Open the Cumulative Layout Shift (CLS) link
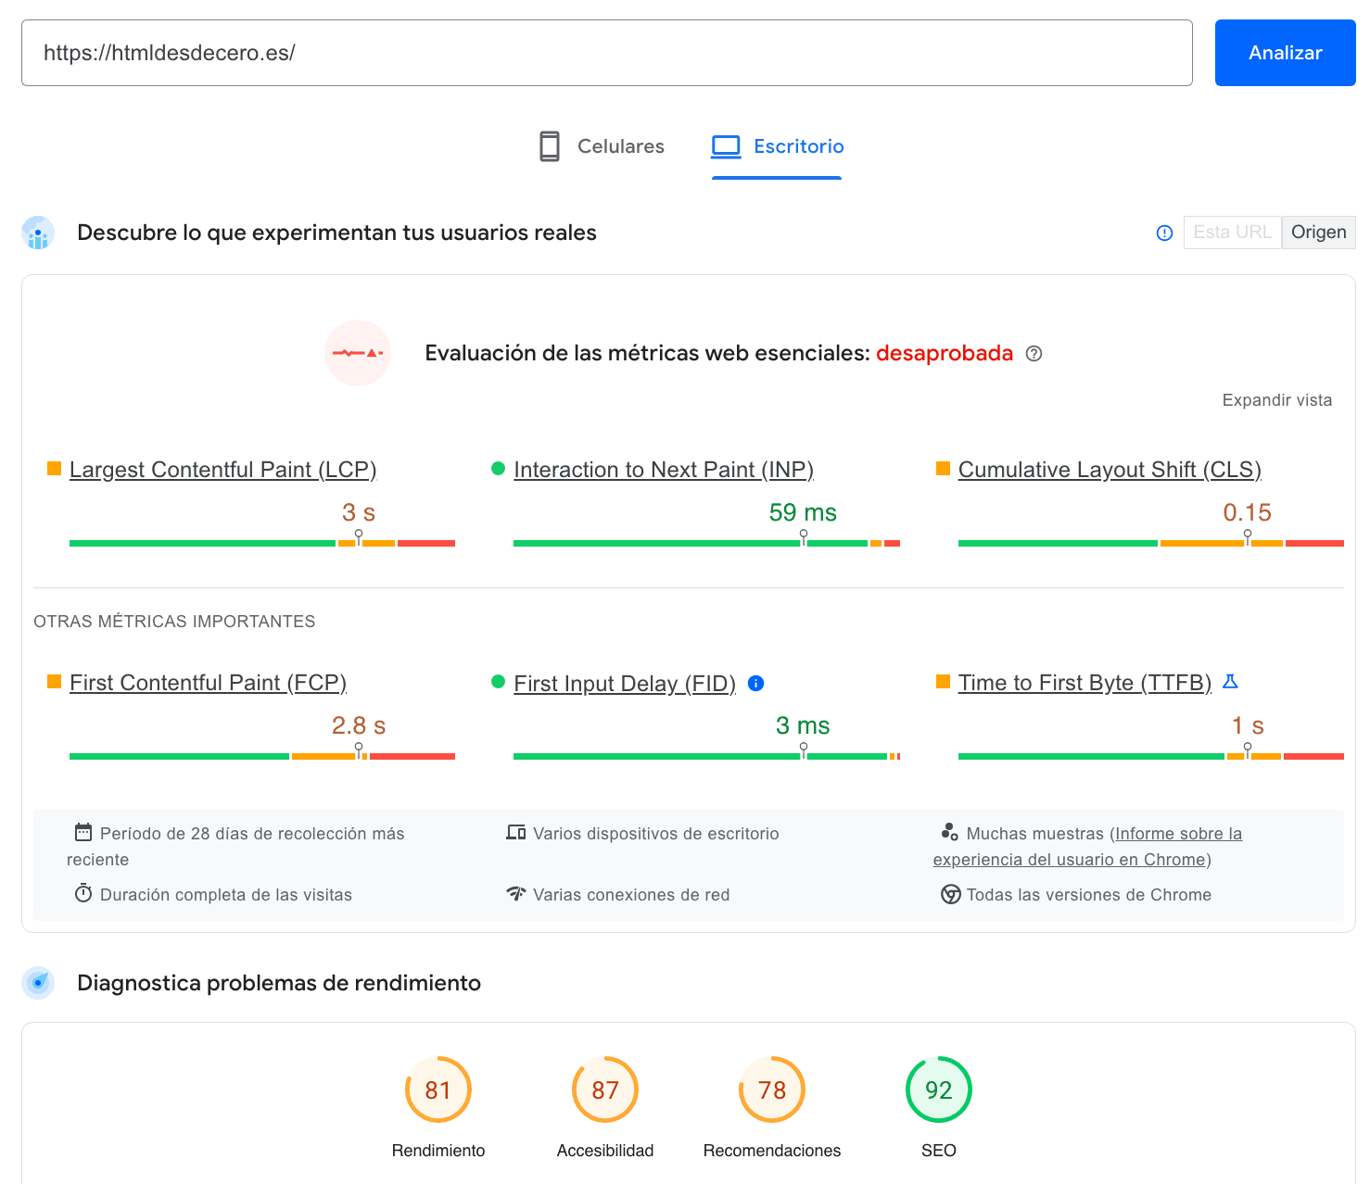Image resolution: width=1370 pixels, height=1184 pixels. click(1110, 470)
